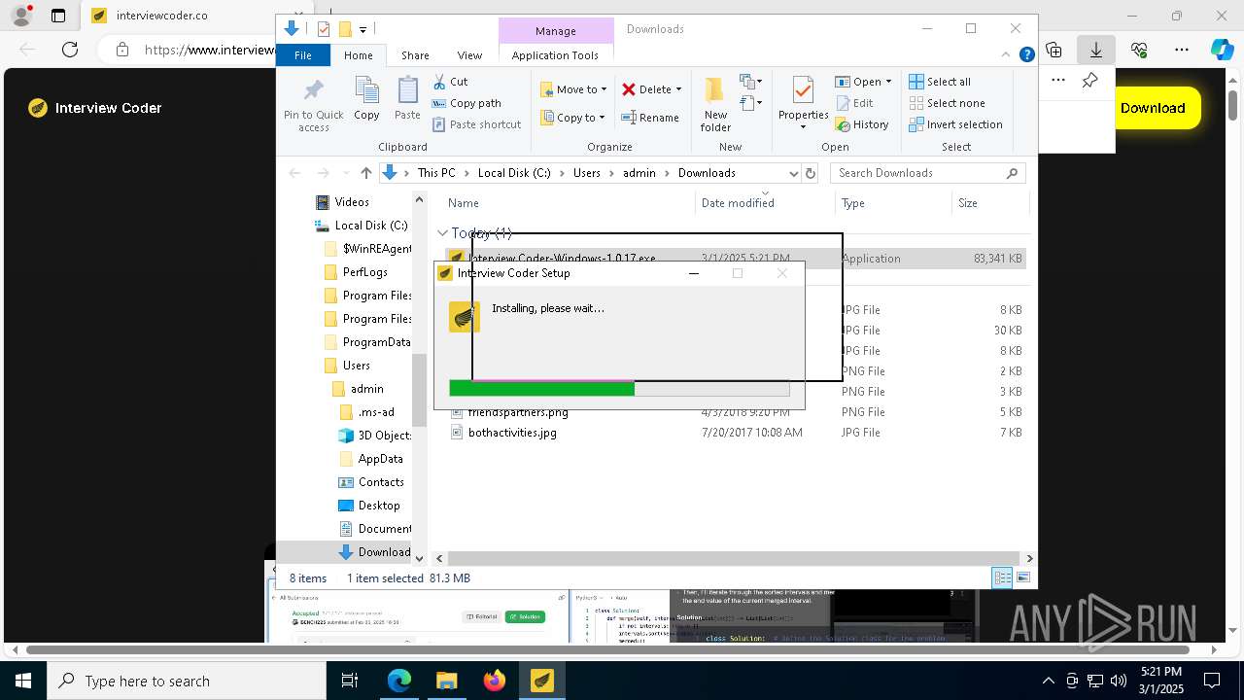The image size is (1244, 700).
Task: Click the Windows taskbar search box
Action: 187,681
